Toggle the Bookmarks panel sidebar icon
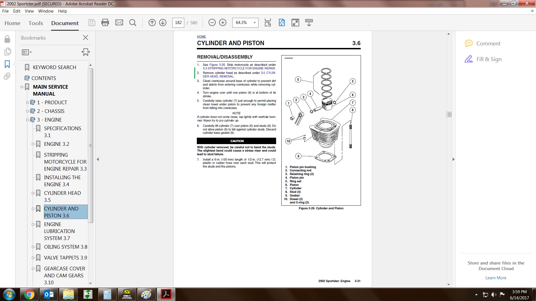Screen dimensions: 536x301 pyautogui.click(x=7, y=64)
